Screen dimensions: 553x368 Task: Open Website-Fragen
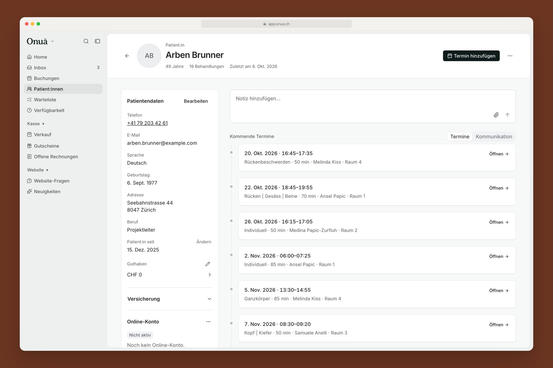63,181
